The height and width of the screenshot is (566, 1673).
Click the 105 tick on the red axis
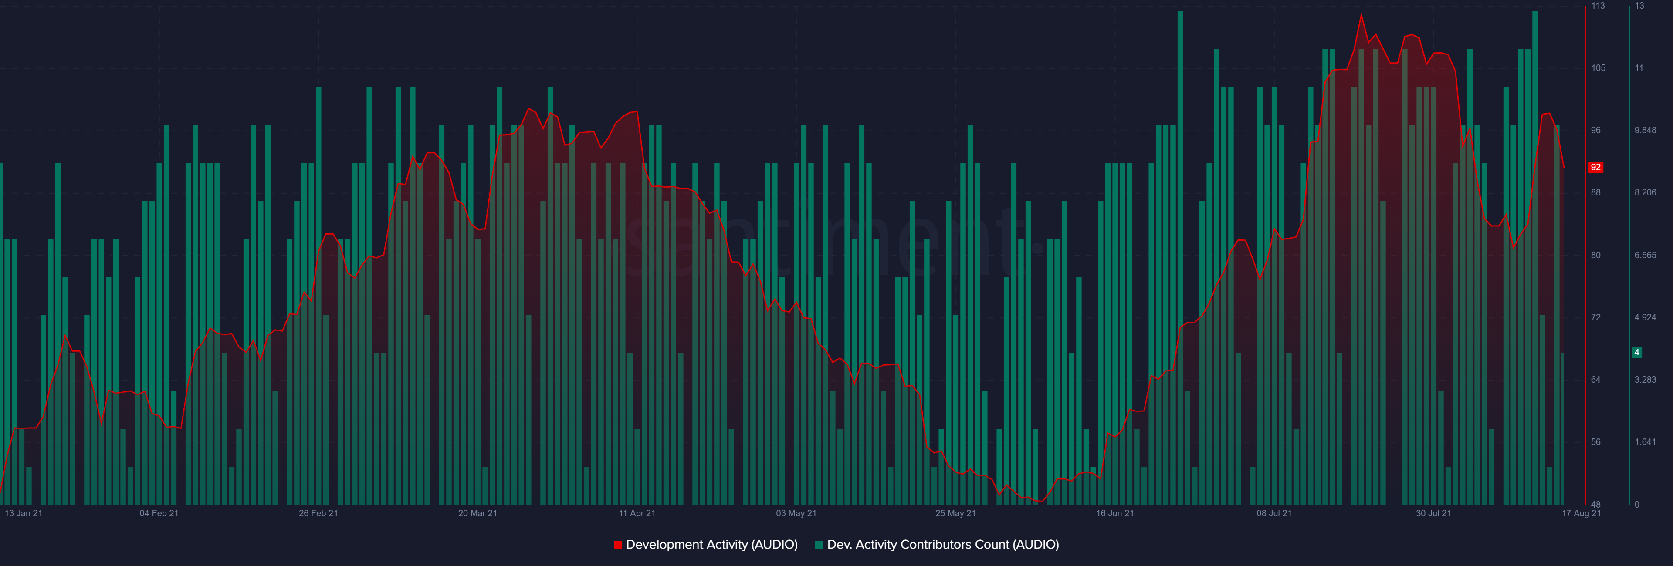1598,68
